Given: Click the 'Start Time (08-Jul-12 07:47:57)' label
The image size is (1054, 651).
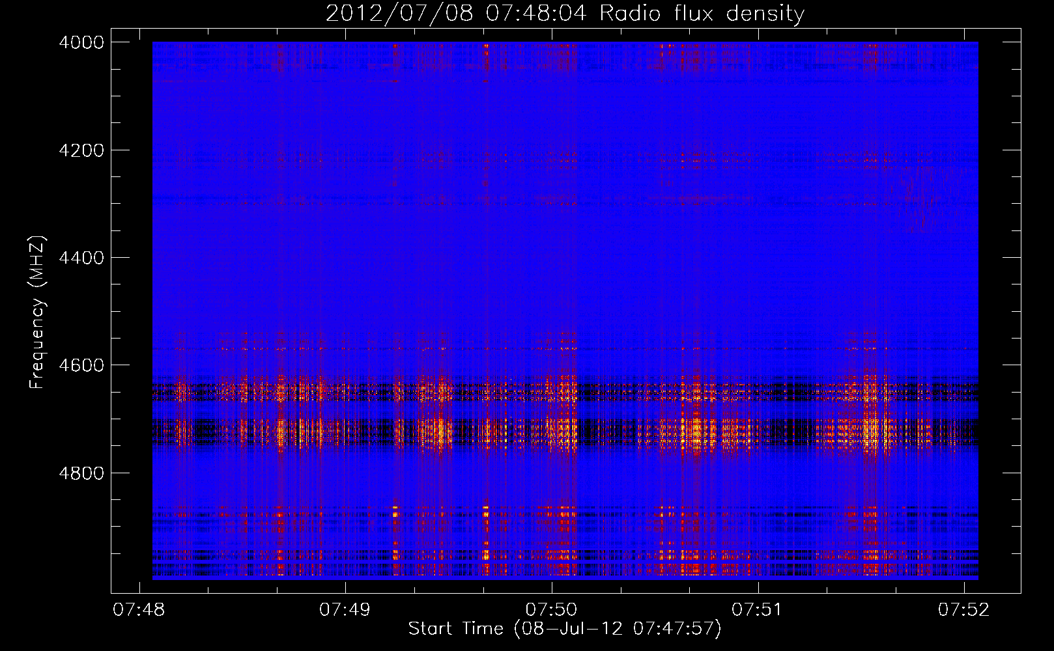Looking at the screenshot, I should (565, 629).
